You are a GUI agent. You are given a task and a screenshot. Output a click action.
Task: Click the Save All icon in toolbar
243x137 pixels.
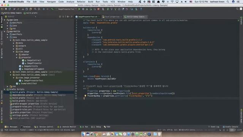tap(6, 9)
